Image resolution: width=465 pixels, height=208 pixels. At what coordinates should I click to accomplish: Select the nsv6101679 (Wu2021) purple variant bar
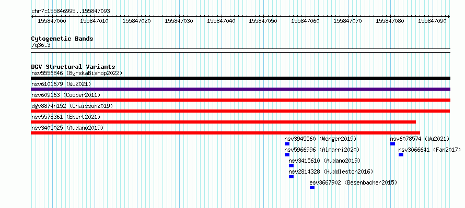pyautogui.click(x=240, y=89)
